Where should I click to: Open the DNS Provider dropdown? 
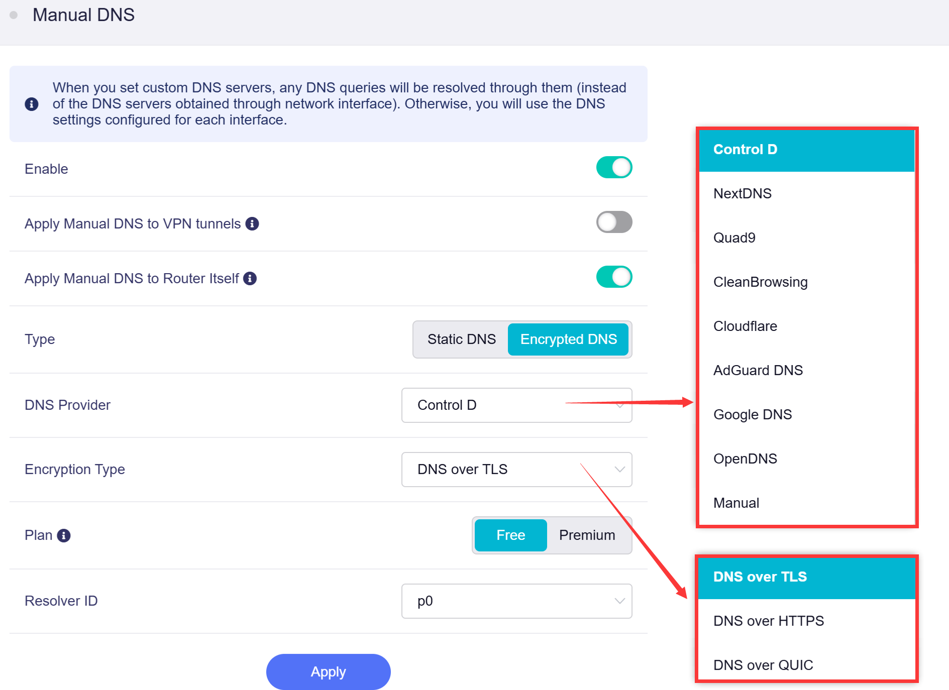[x=516, y=405]
